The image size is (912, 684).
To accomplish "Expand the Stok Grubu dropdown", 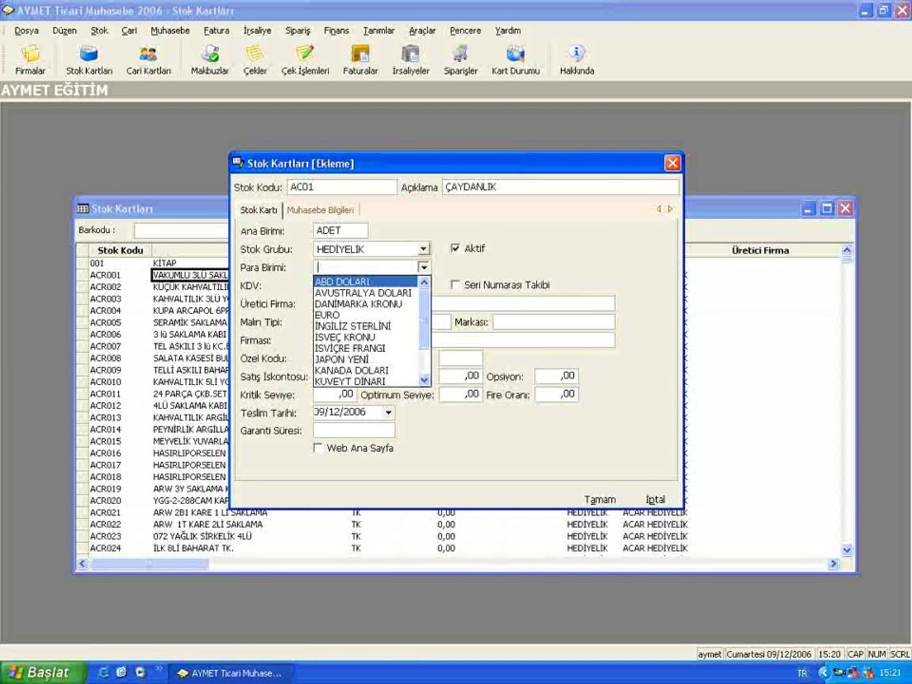I will [x=424, y=250].
